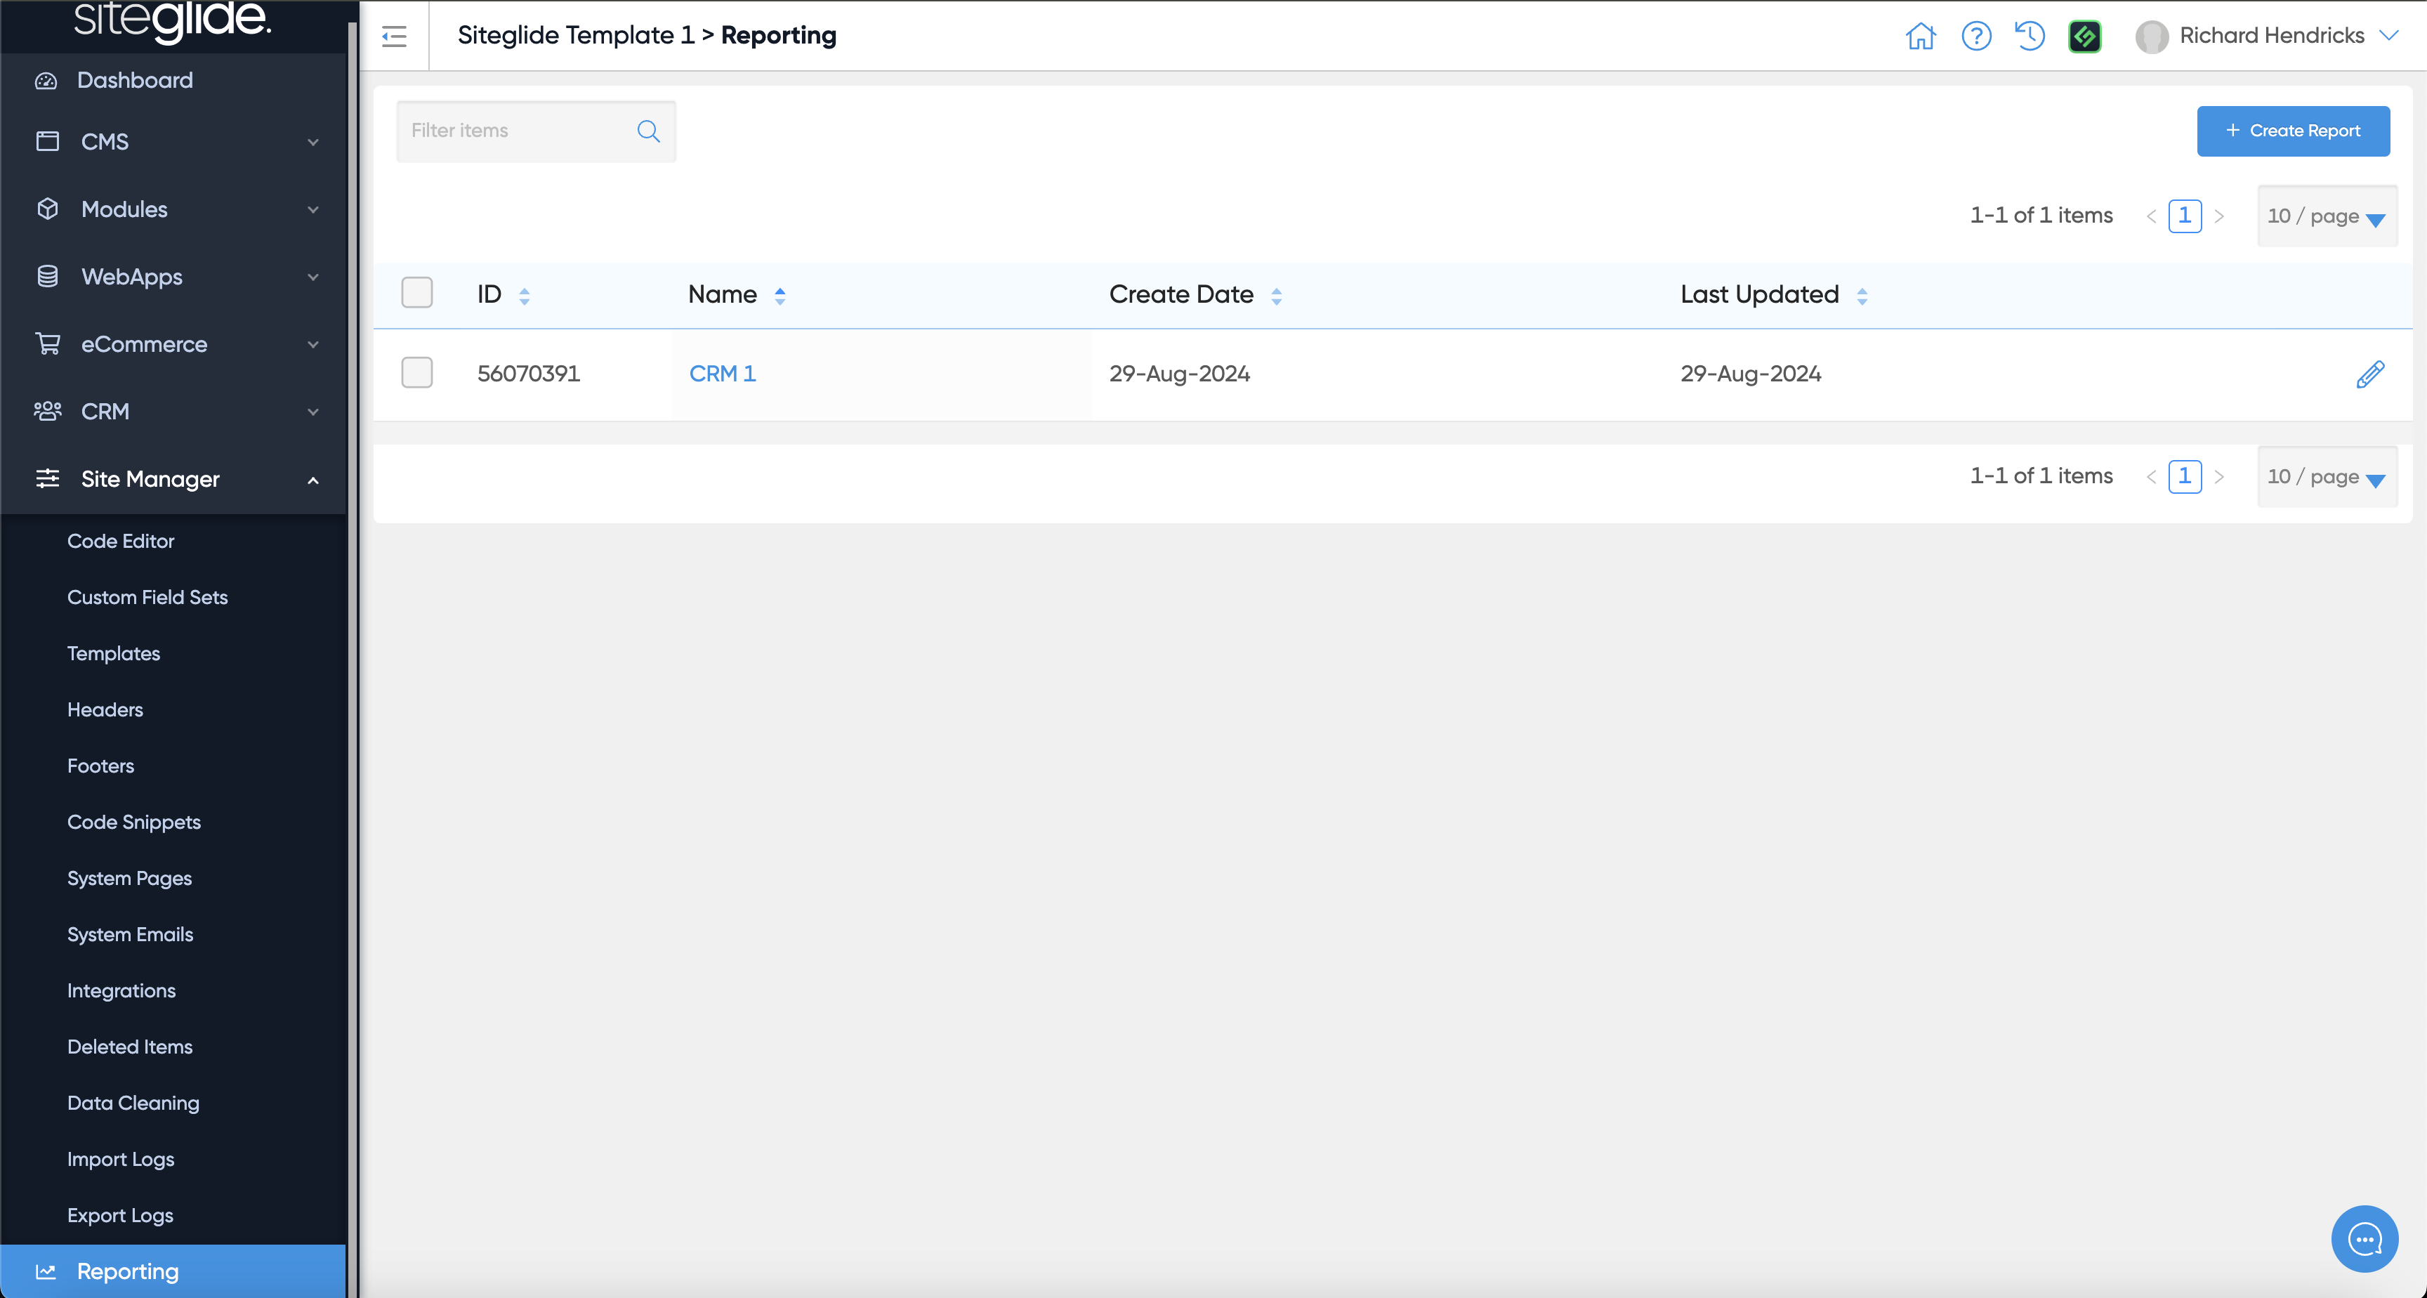
Task: Click the green Siteglide logo icon
Action: [x=2084, y=36]
